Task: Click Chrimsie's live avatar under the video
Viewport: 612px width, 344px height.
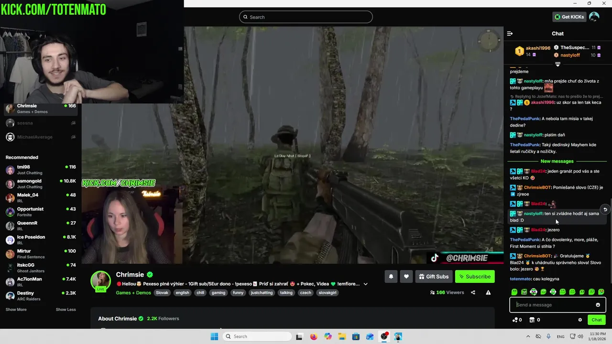Action: pos(101,281)
